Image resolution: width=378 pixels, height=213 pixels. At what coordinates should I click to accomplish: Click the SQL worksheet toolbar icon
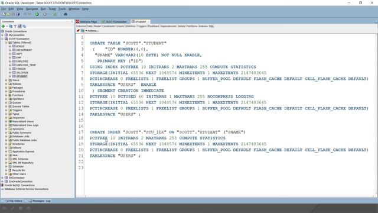coord(55,14)
